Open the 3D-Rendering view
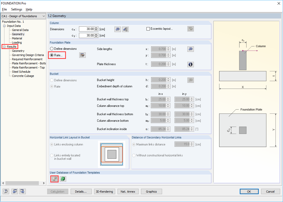283x202 pixels. 104,192
